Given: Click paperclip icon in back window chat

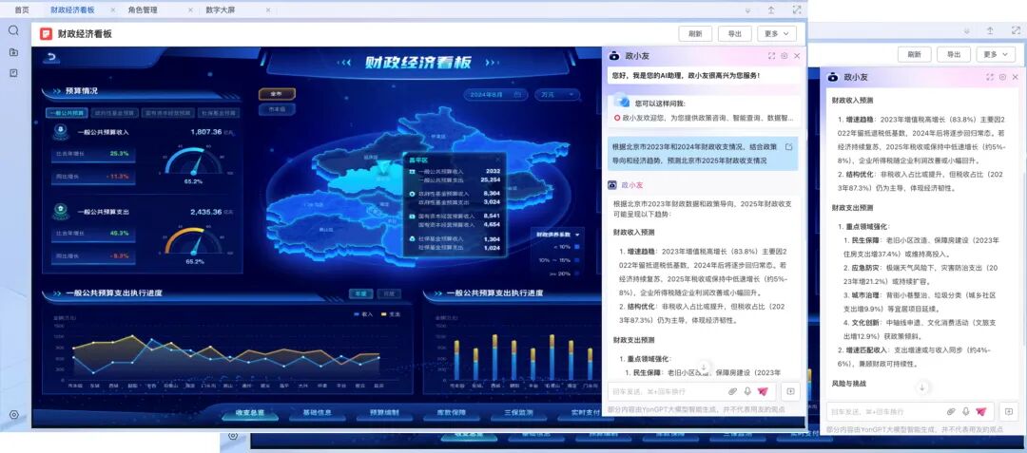Looking at the screenshot, I should click(951, 412).
